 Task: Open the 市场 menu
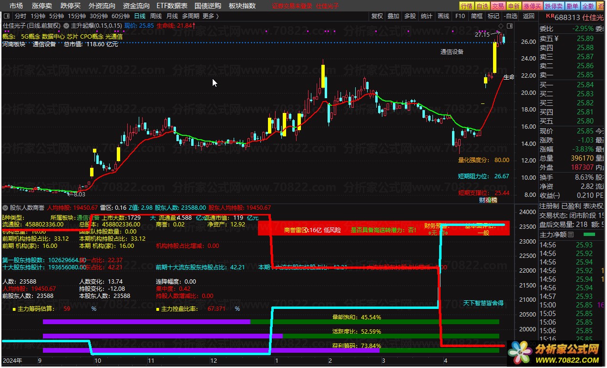point(16,6)
